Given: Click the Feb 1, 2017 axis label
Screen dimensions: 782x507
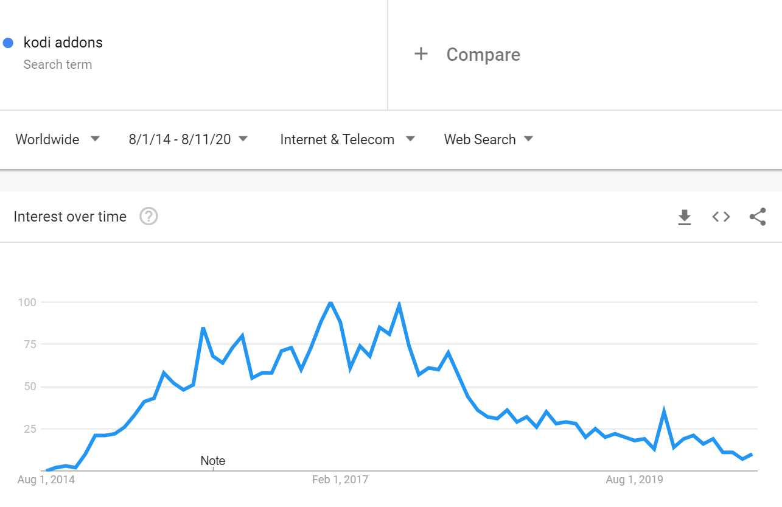Looking at the screenshot, I should coord(340,480).
